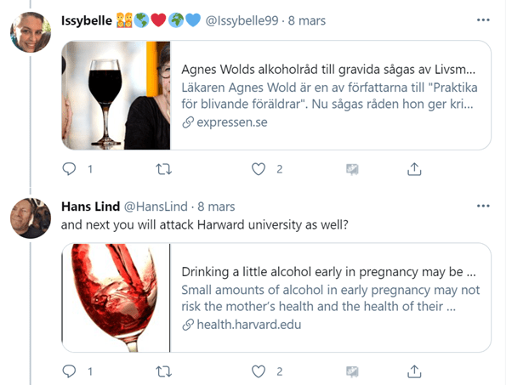Image resolution: width=529 pixels, height=385 pixels.
Task: Click the Harvard wine glass thumbnail
Action: click(116, 297)
